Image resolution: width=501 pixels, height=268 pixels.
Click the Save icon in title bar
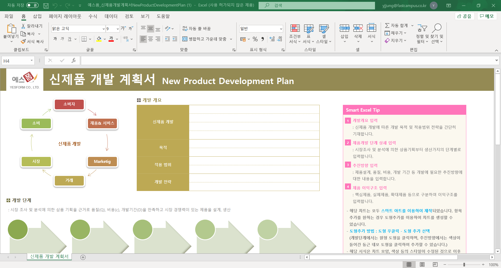(46, 5)
